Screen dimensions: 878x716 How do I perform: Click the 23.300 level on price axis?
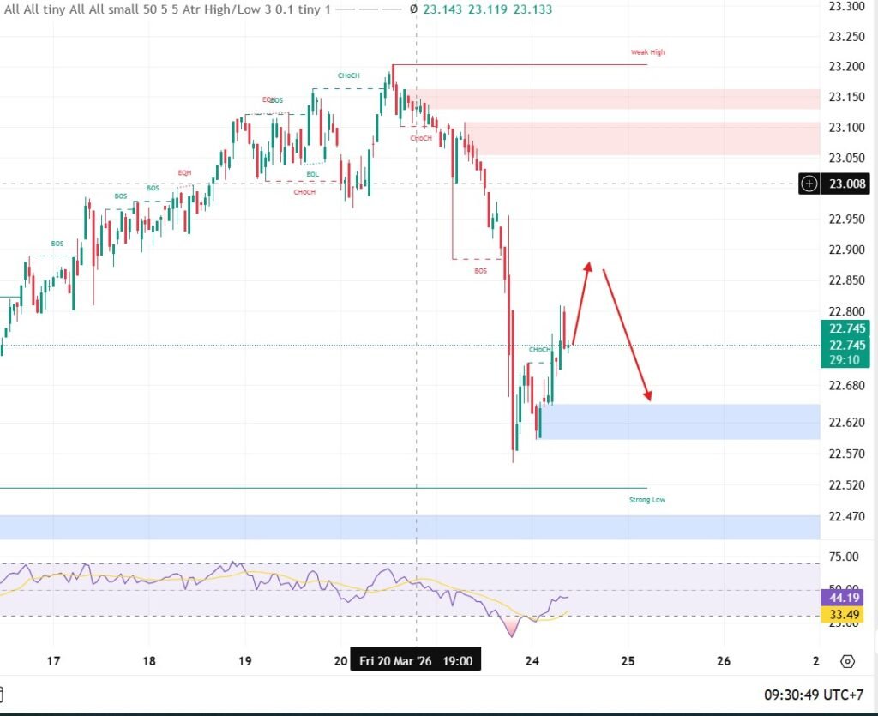pos(846,6)
